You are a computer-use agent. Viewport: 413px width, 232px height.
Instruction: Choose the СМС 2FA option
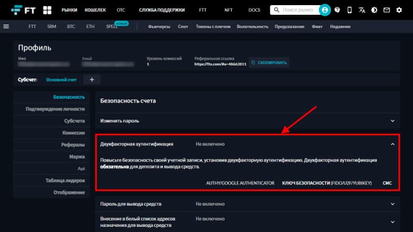coord(387,183)
